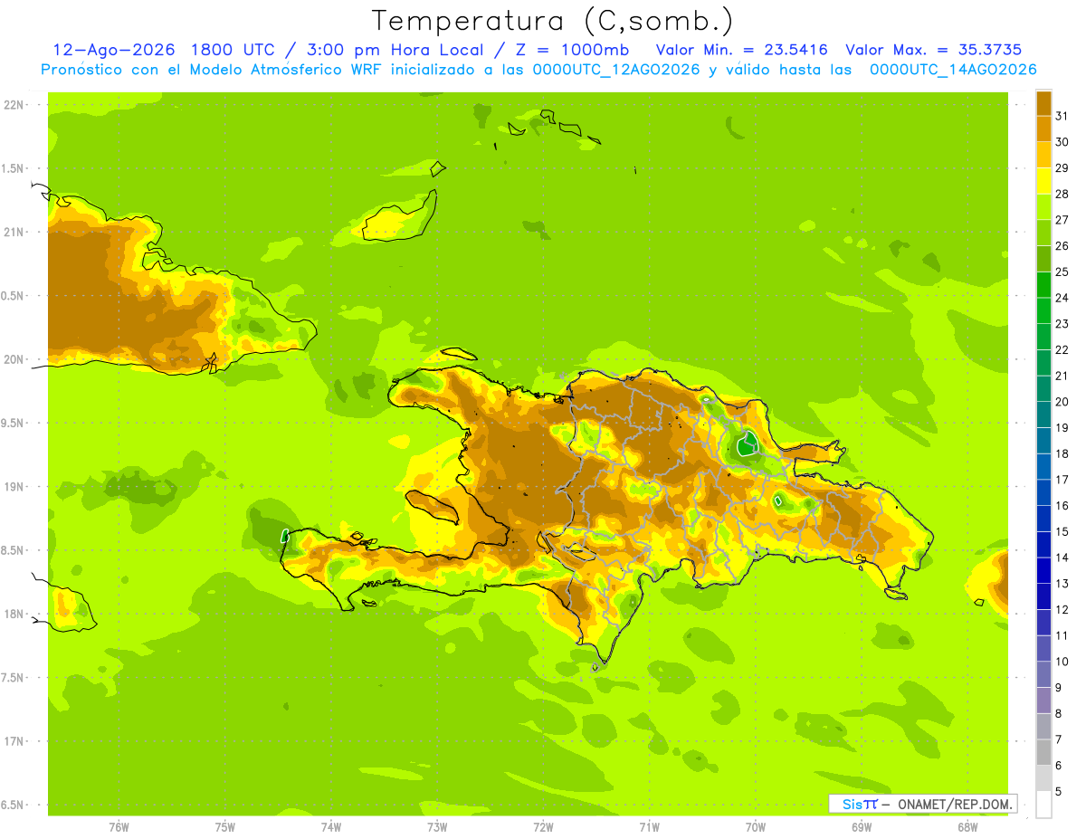This screenshot has height=839, width=1086.
Task: Click the dark green cold spot near 70W
Action: [x=747, y=444]
